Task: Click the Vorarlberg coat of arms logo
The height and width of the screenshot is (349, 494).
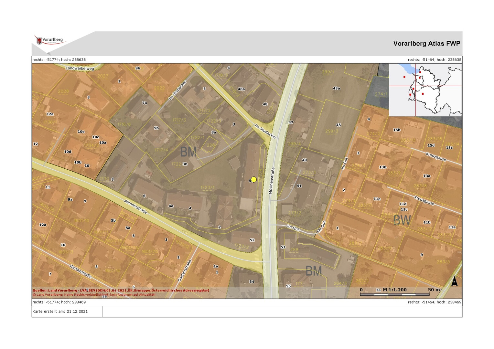Action: [39, 41]
